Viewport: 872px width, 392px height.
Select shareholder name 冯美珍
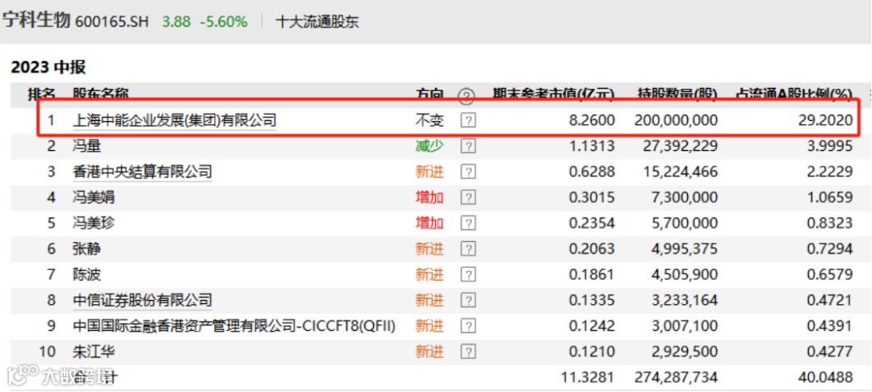(94, 223)
